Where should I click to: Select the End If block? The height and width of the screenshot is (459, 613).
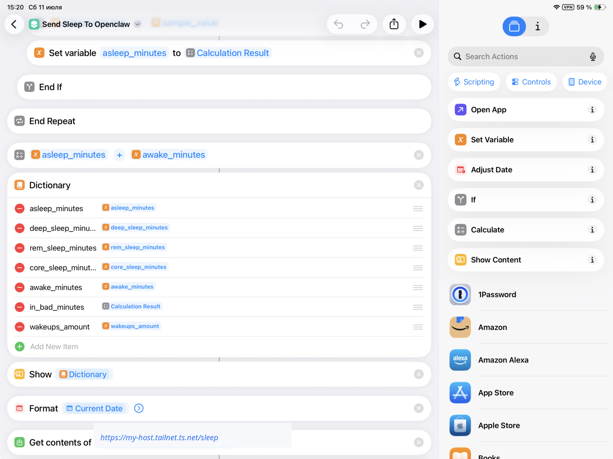click(x=224, y=87)
